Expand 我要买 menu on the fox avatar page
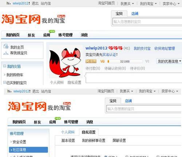The height and width of the screenshot is (157, 182). (127, 4)
